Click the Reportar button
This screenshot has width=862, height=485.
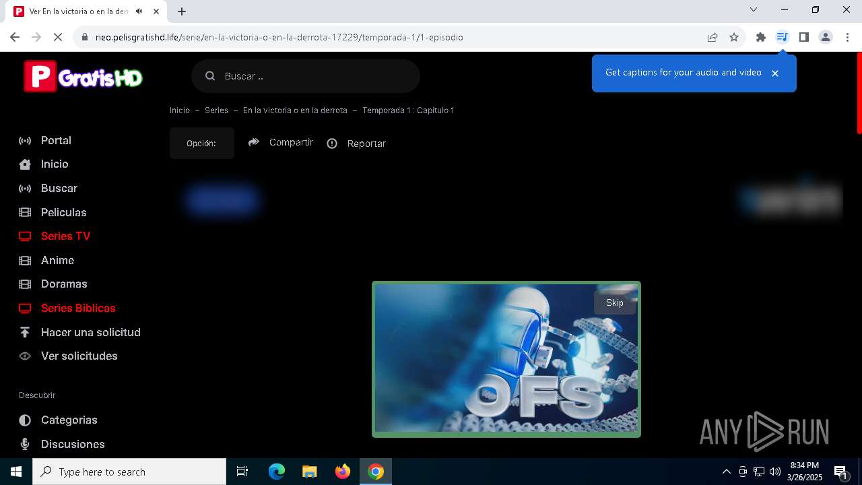click(x=356, y=143)
